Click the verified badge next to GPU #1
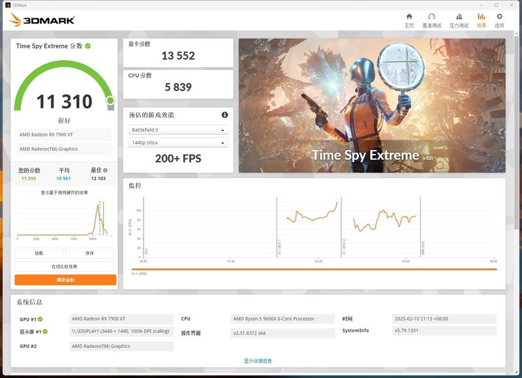 [x=41, y=318]
